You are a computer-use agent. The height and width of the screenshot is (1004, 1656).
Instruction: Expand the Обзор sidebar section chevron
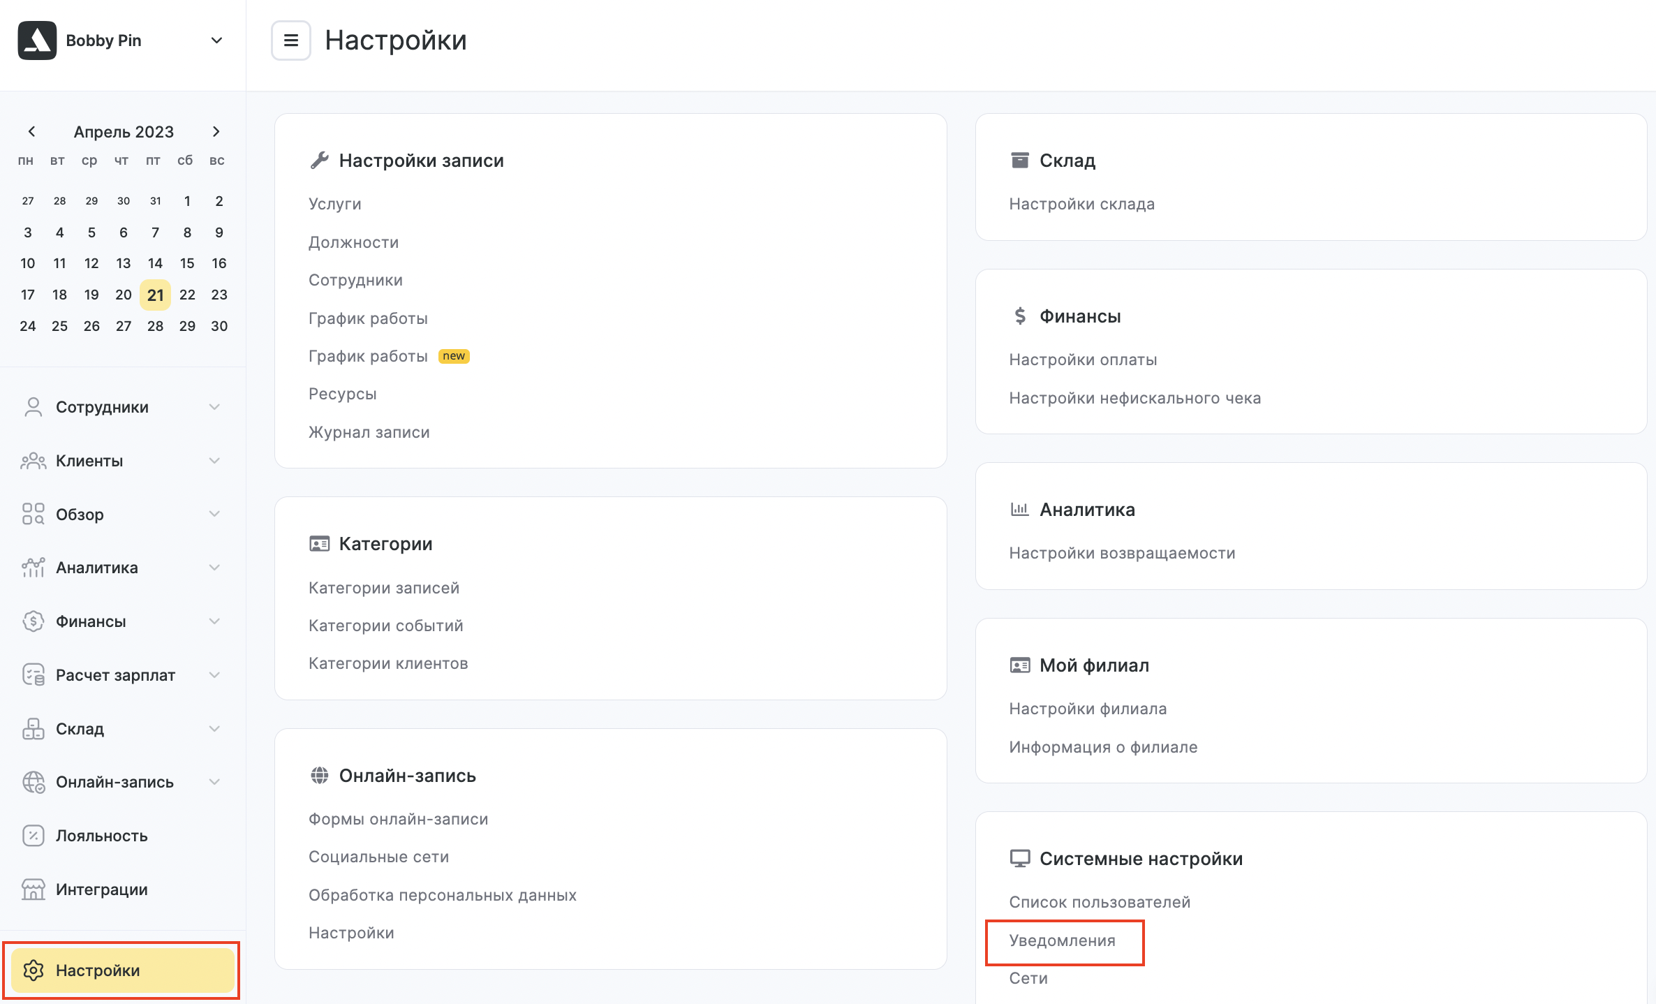click(215, 514)
